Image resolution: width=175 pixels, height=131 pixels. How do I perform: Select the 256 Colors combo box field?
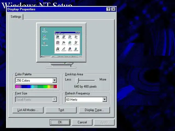click(x=36, y=80)
